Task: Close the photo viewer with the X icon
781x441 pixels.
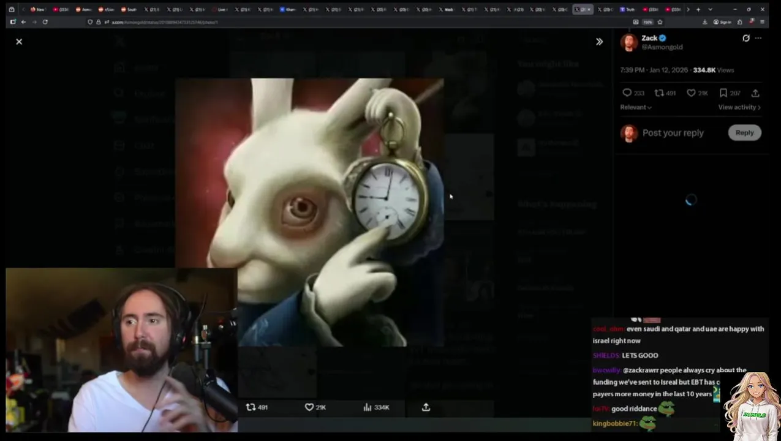Action: 19,42
